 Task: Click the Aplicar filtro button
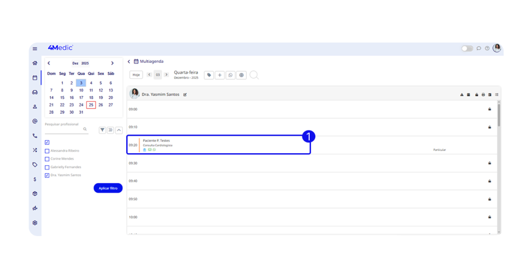tap(108, 188)
